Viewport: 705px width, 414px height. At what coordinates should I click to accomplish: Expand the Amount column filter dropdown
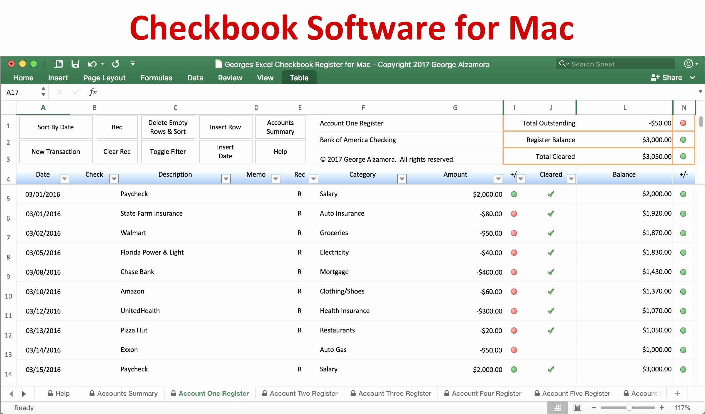[x=498, y=178]
